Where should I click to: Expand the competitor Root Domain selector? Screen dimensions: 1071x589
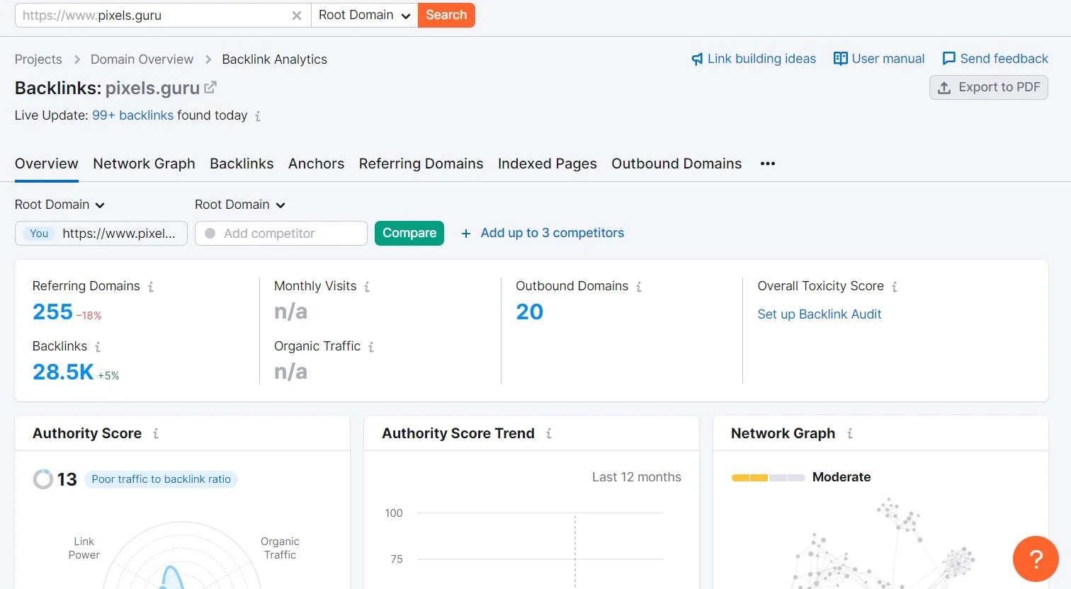[240, 205]
